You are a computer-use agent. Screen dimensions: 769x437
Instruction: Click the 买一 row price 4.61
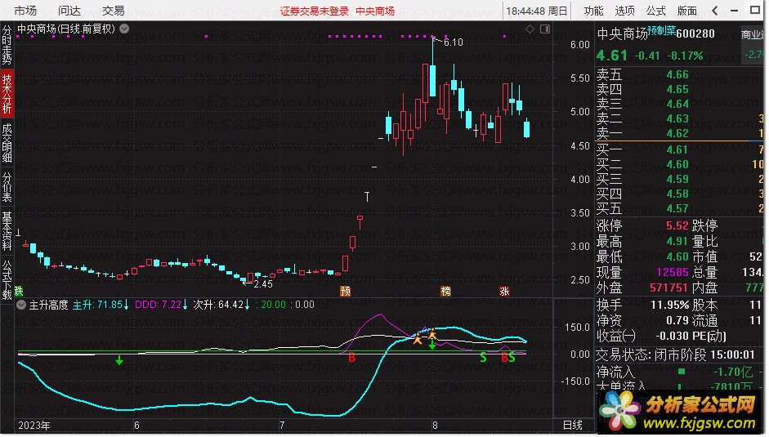[x=677, y=149]
